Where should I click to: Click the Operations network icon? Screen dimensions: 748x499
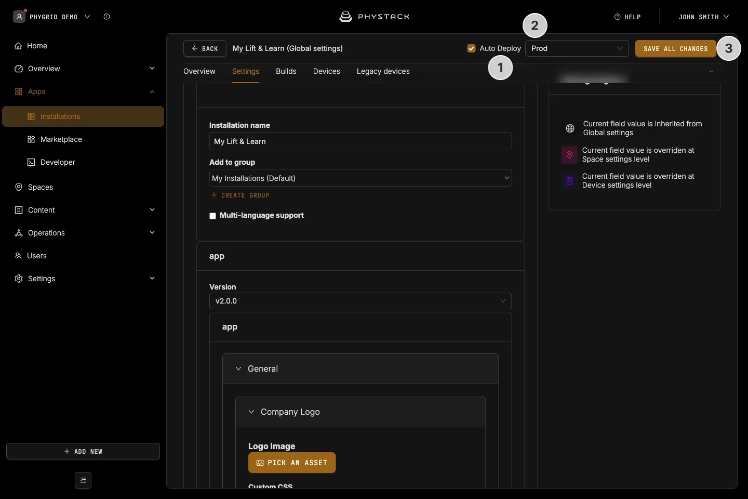[x=19, y=233]
